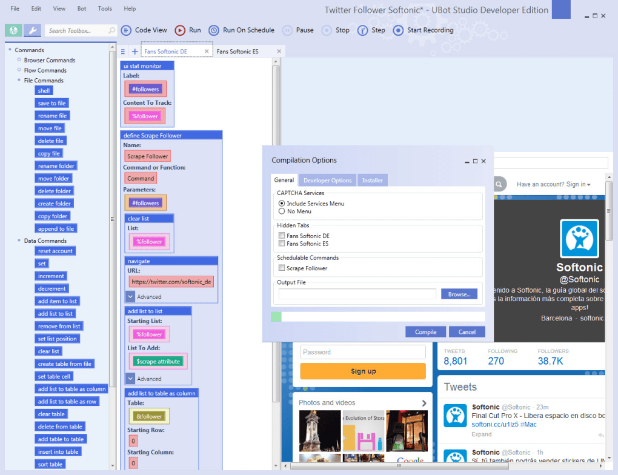Select Include Services Menu radio option

tap(282, 204)
